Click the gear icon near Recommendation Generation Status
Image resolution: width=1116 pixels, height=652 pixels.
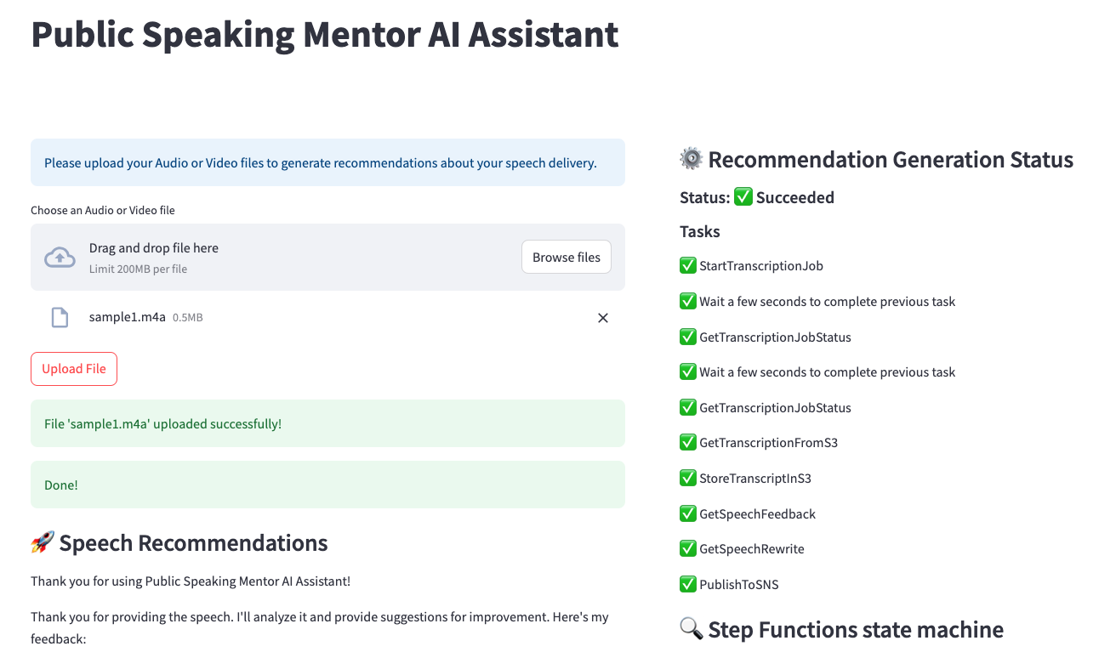[690, 159]
